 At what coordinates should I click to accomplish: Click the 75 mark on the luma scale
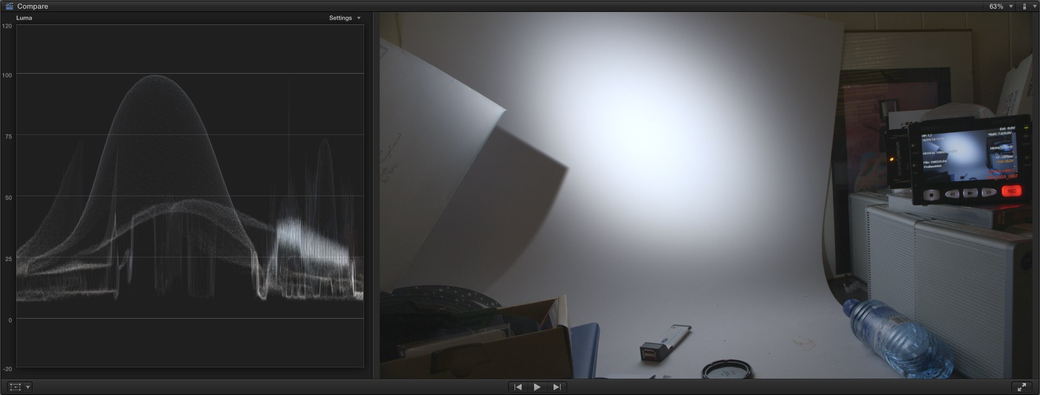tap(8, 137)
